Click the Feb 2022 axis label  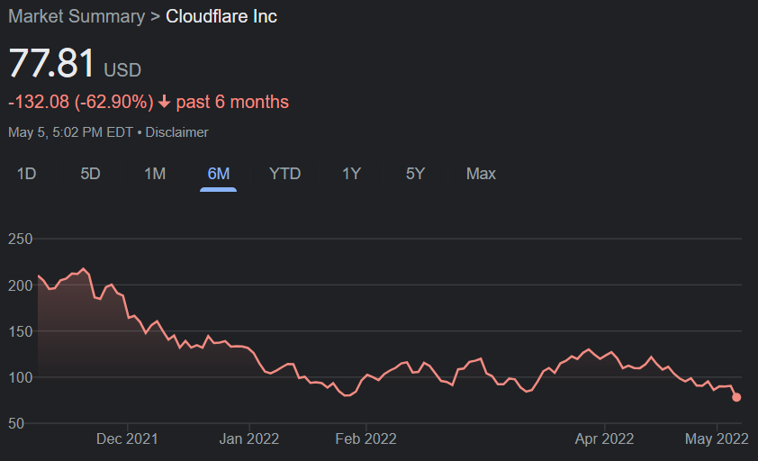[x=366, y=438]
